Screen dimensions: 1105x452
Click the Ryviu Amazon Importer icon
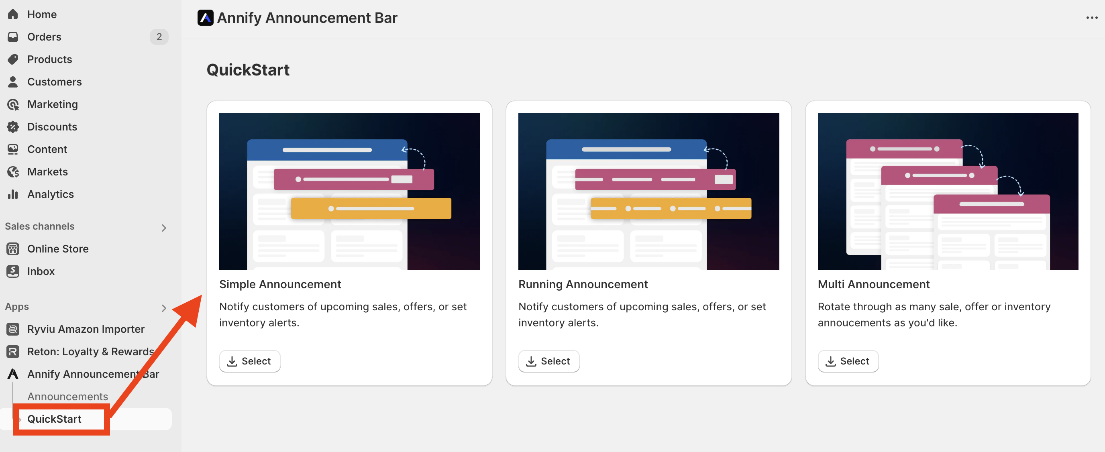tap(13, 329)
